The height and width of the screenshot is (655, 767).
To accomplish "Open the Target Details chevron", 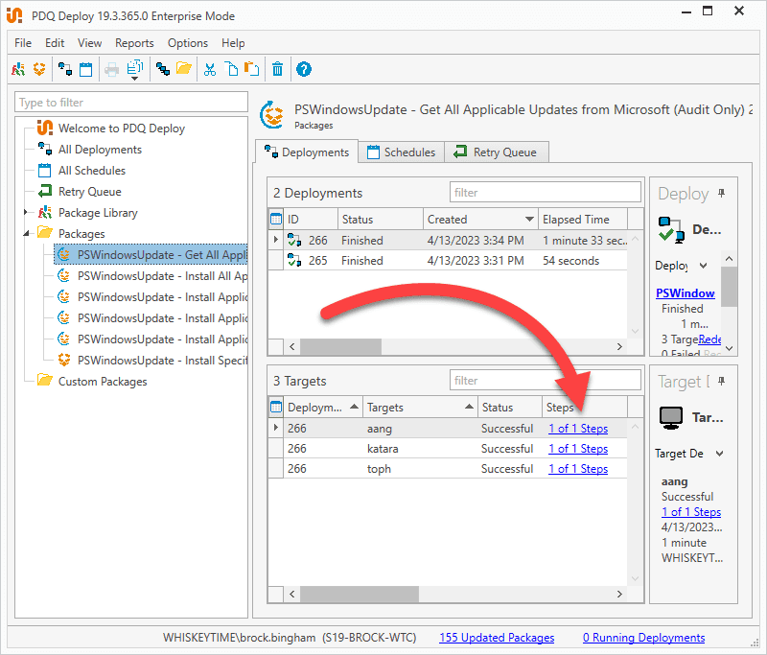I will pos(721,451).
